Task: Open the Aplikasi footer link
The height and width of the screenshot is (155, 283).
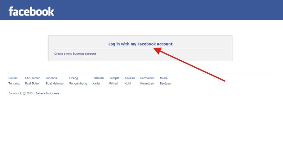Action: coord(130,78)
